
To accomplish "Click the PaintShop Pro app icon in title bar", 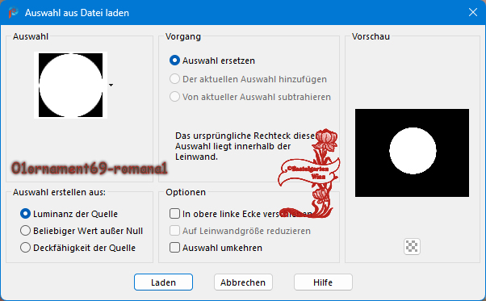I will click(14, 13).
